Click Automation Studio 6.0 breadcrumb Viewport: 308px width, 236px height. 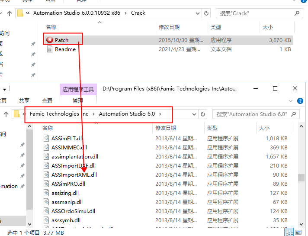[127, 114]
